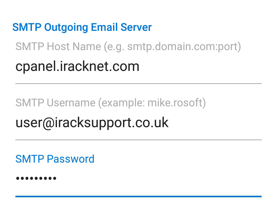Screen dimensions: 277x215
Task: Click the mike.rosoft example text
Action: pos(175,103)
